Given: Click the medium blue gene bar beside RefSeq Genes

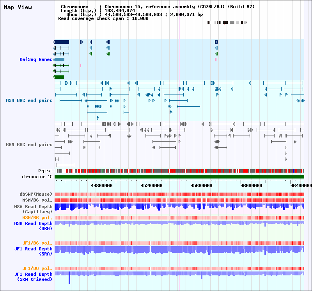Looking at the screenshot, I should point(58,59).
